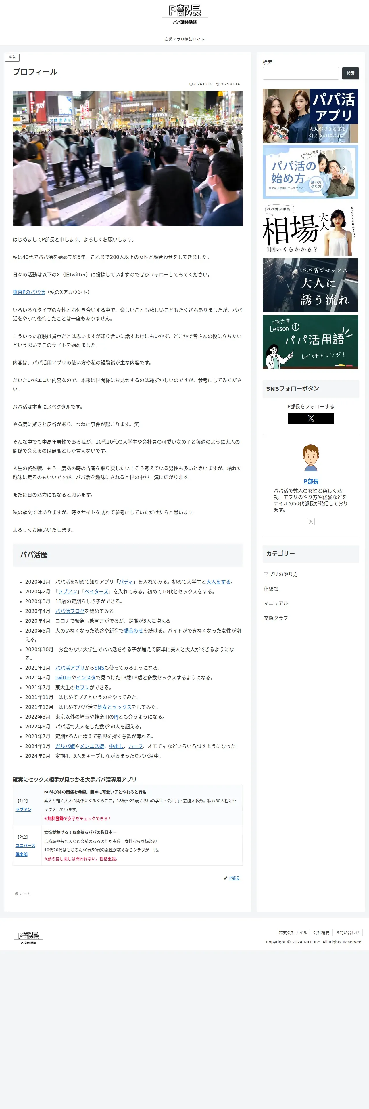The height and width of the screenshot is (1109, 369).
Task: Open the 相場 大人 sidebar banner
Action: (x=310, y=229)
